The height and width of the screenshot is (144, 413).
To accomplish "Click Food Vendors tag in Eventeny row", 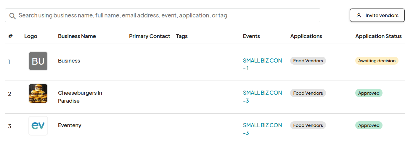I will coord(308,125).
